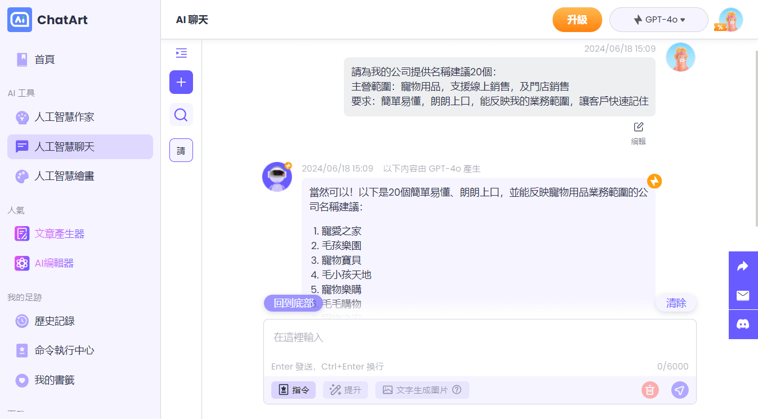Click the 毛孩樂園 name suggestion
Image resolution: width=758 pixels, height=419 pixels.
[x=341, y=246]
